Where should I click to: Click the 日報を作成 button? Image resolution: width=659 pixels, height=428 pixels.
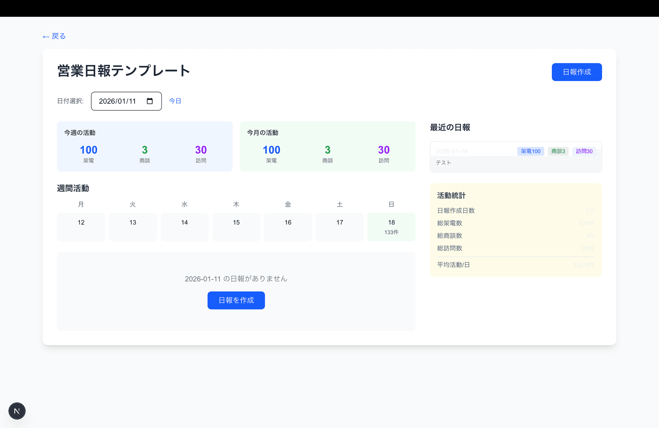coord(236,300)
